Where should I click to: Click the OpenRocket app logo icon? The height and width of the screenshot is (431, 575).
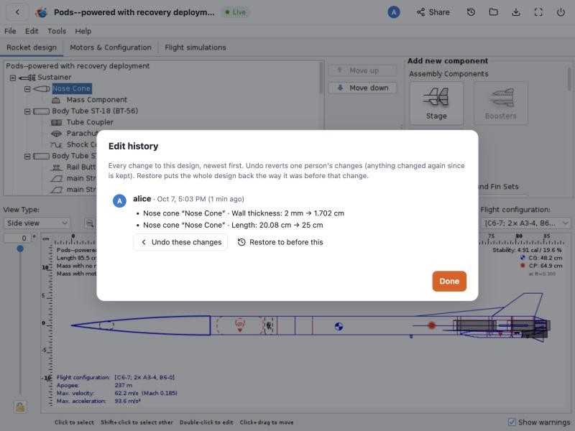[42, 12]
